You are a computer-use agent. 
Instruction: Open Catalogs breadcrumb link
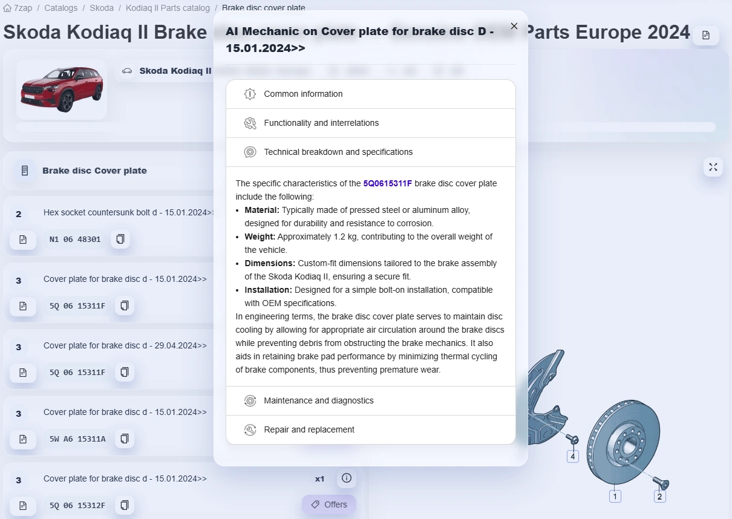click(x=60, y=8)
